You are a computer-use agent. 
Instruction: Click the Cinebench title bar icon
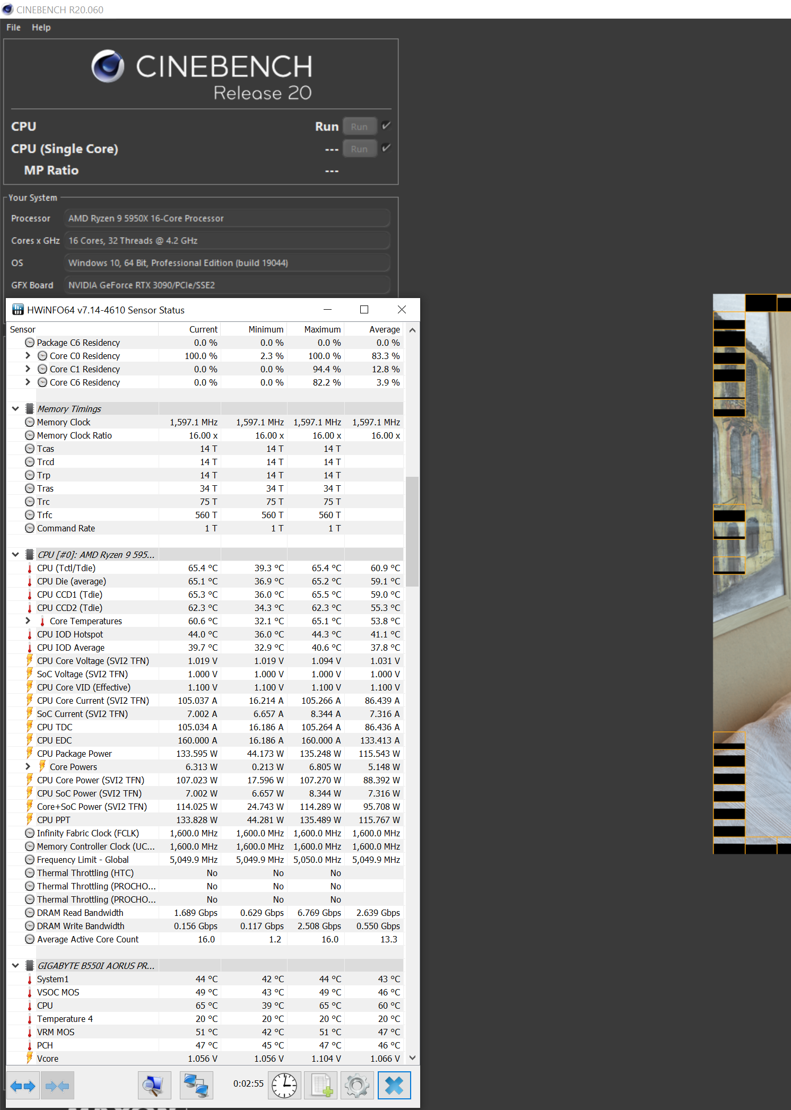[x=7, y=10]
